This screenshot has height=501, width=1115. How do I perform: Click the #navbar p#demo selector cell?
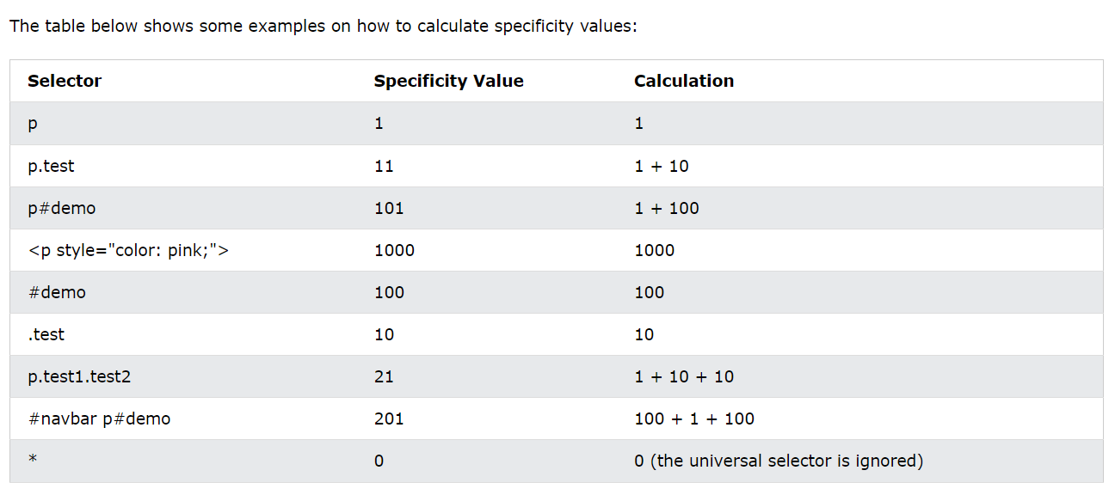[x=99, y=419]
